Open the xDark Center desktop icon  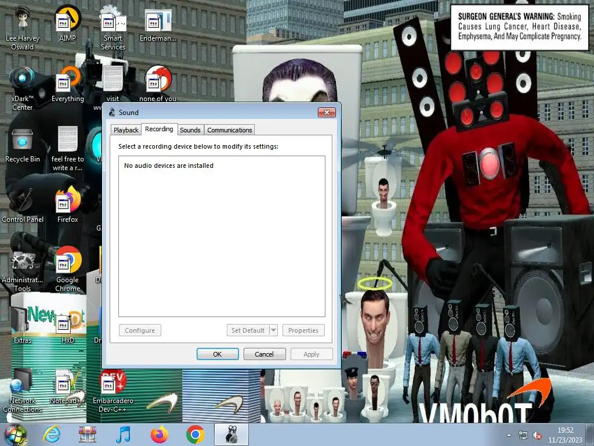(x=23, y=88)
